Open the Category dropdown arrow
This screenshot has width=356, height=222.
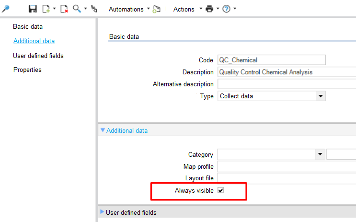point(320,154)
